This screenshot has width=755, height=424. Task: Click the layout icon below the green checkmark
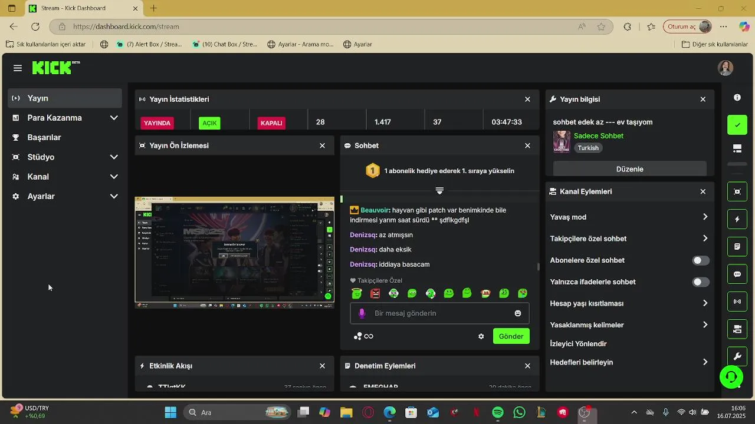(737, 148)
